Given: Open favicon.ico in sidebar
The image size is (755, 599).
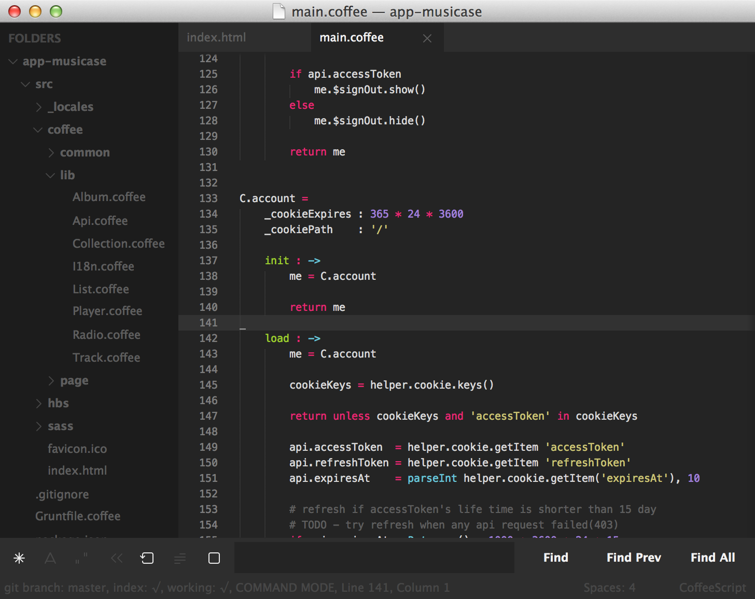Looking at the screenshot, I should (77, 449).
